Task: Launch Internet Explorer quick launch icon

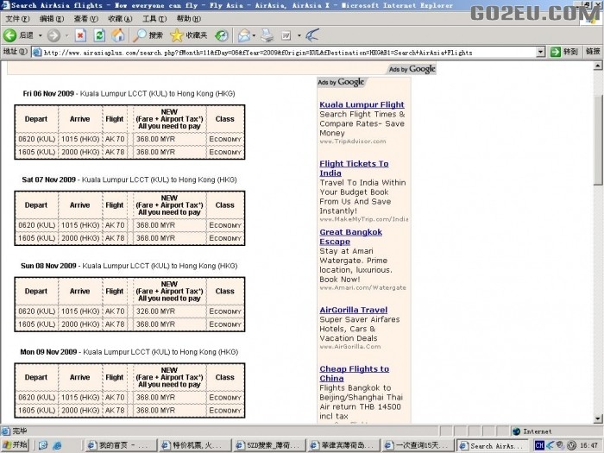Action: click(x=58, y=445)
